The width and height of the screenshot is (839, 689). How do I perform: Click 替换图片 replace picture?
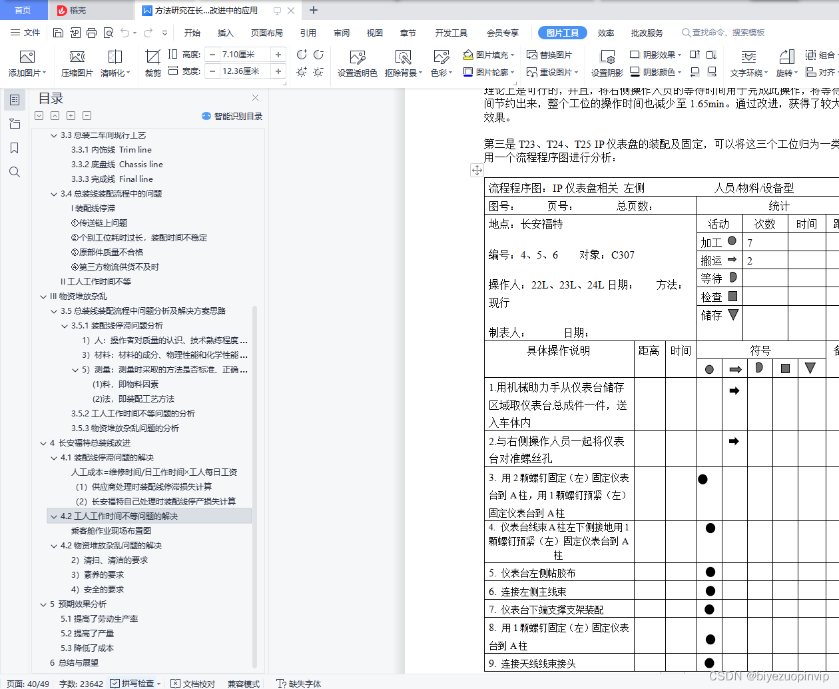(549, 55)
